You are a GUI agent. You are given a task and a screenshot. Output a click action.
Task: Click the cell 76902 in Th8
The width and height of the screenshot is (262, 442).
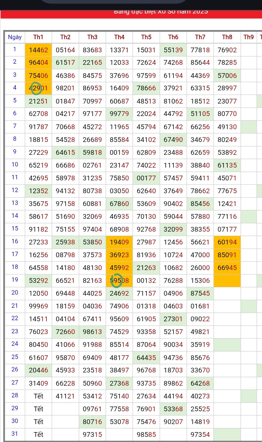[227, 50]
